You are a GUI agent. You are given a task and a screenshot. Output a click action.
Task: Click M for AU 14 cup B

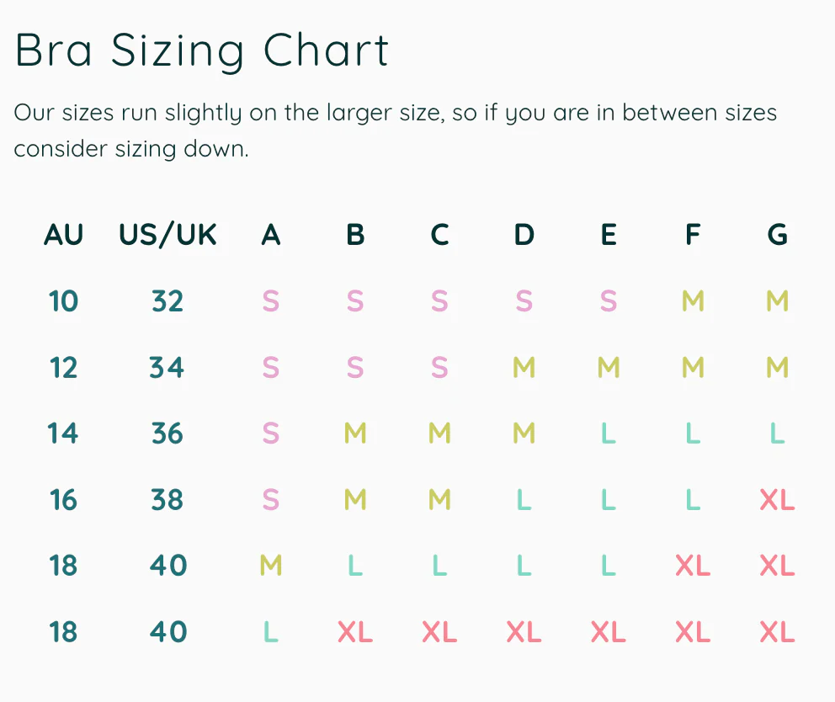tap(355, 433)
